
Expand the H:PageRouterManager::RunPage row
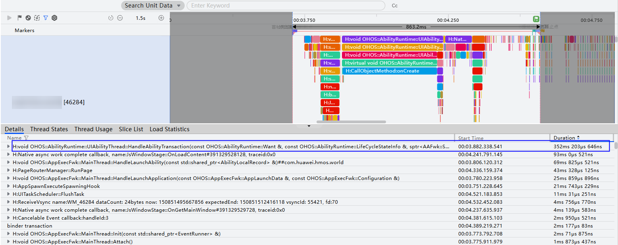[9, 170]
